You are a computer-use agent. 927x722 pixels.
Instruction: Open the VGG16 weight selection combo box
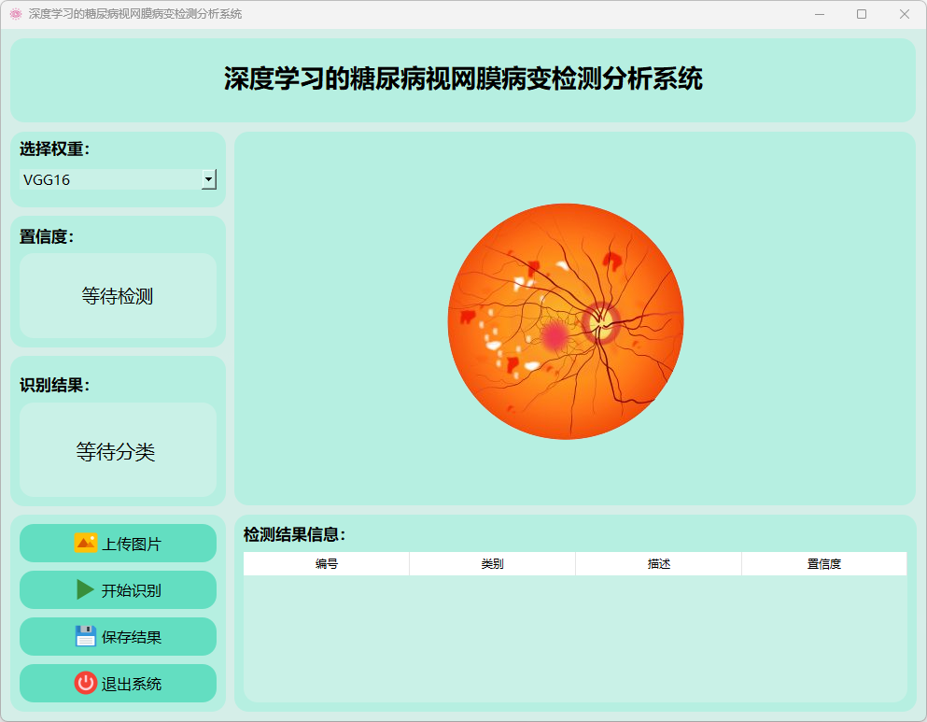point(110,179)
